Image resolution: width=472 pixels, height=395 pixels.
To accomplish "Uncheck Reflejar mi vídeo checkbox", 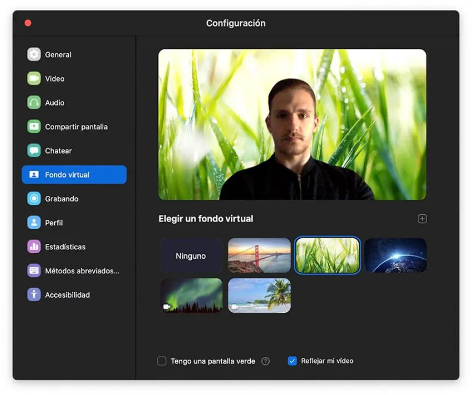I will point(292,361).
